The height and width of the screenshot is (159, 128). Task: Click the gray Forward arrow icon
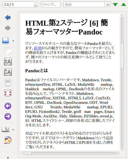[x=8, y=28]
